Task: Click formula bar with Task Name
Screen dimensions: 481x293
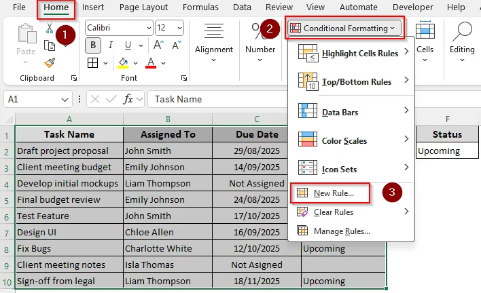Action: 218,99
